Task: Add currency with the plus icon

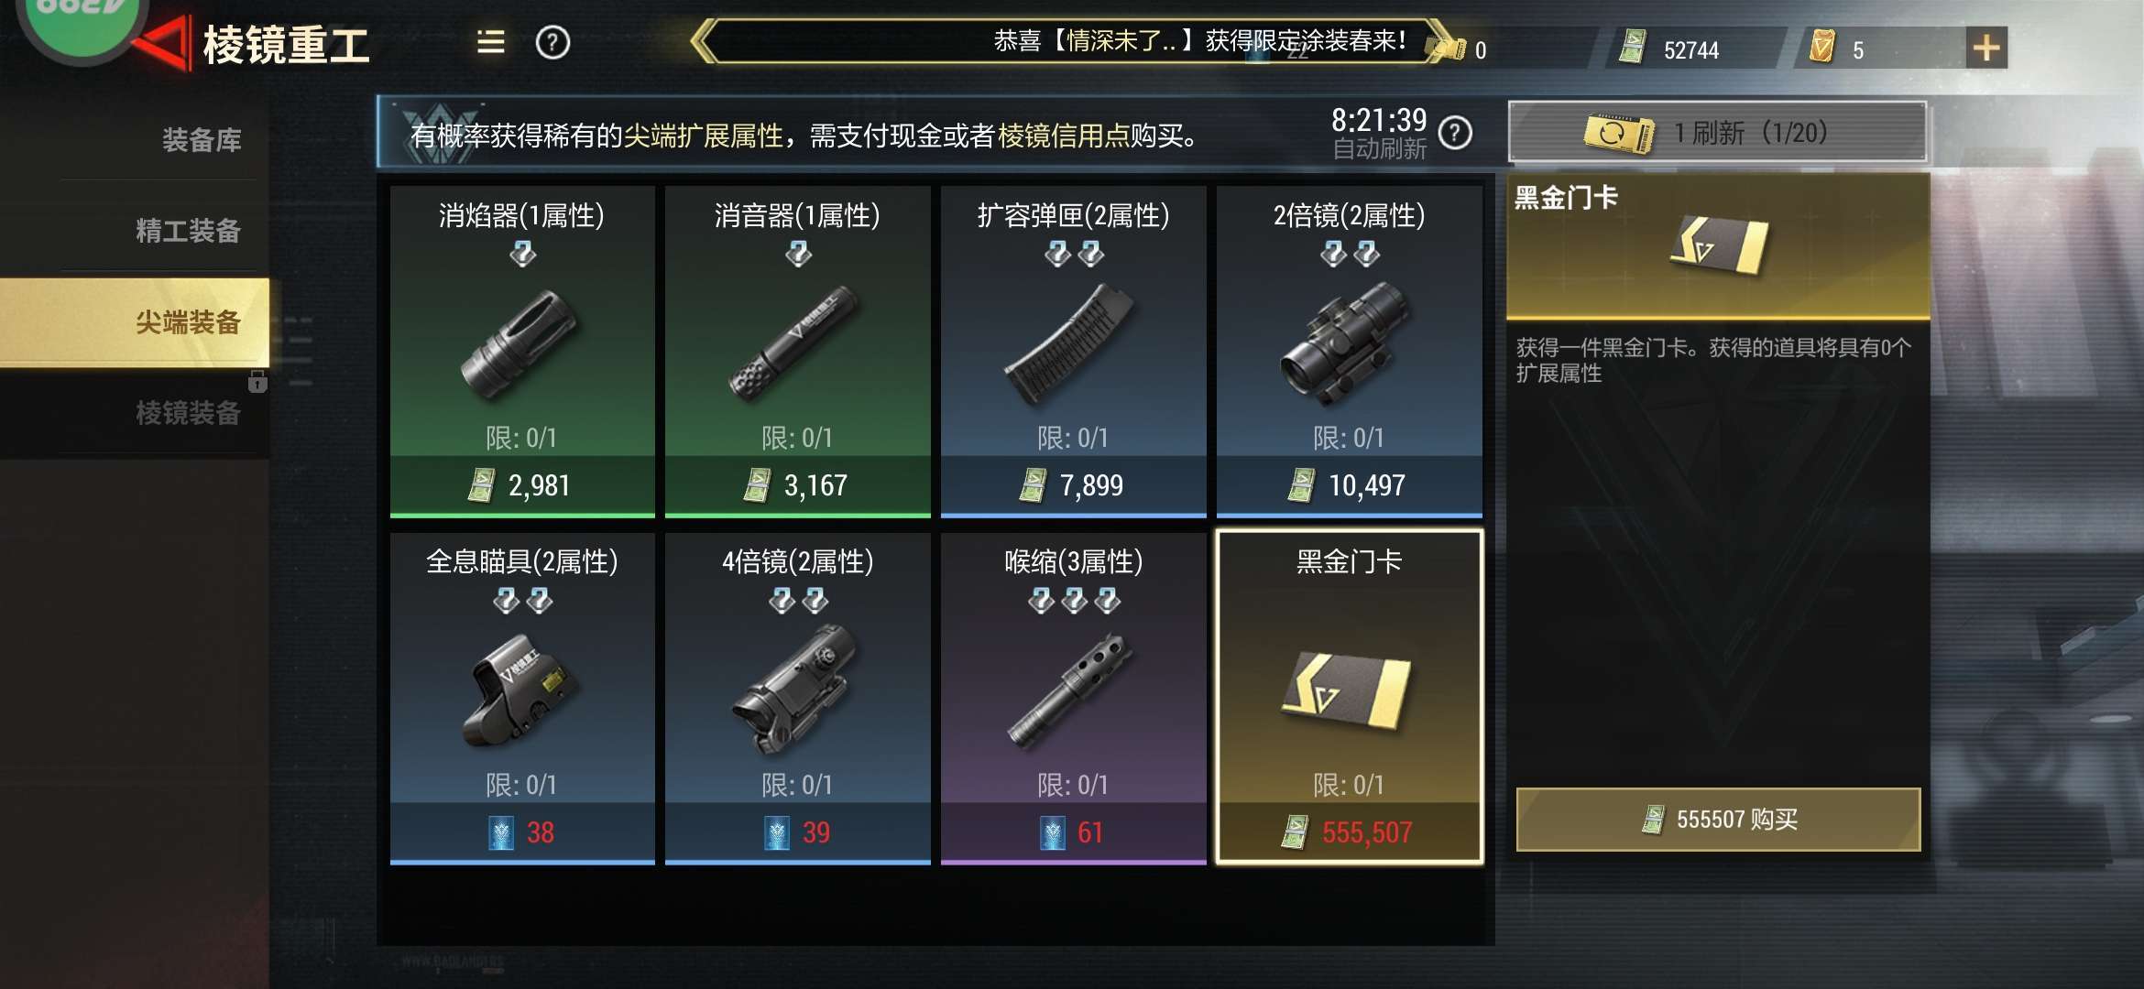Action: coord(1986,49)
